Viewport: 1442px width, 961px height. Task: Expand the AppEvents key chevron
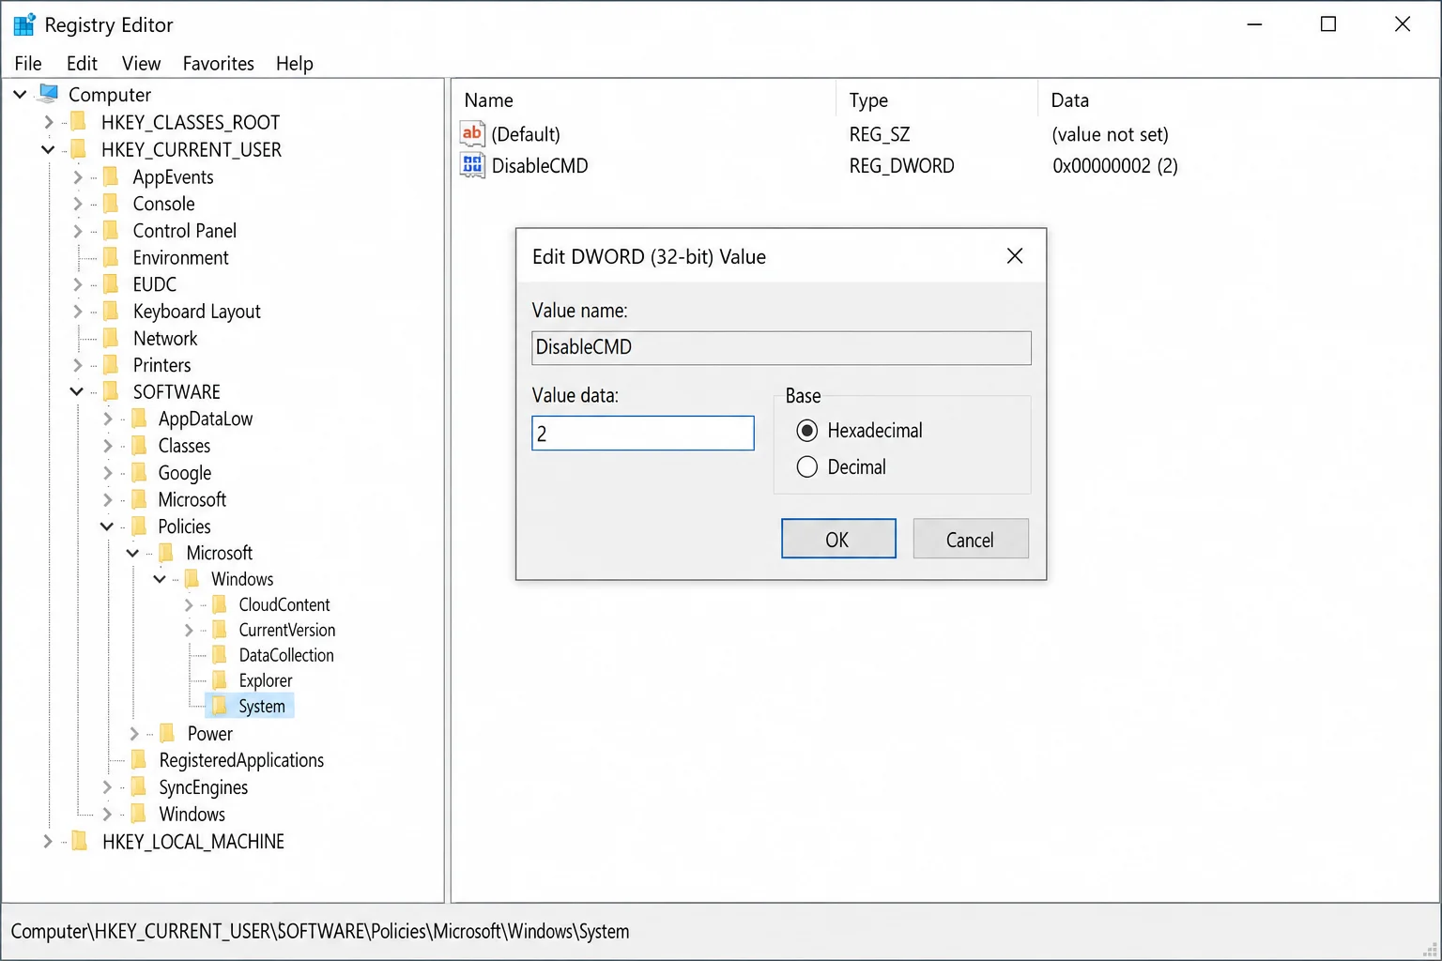78,176
